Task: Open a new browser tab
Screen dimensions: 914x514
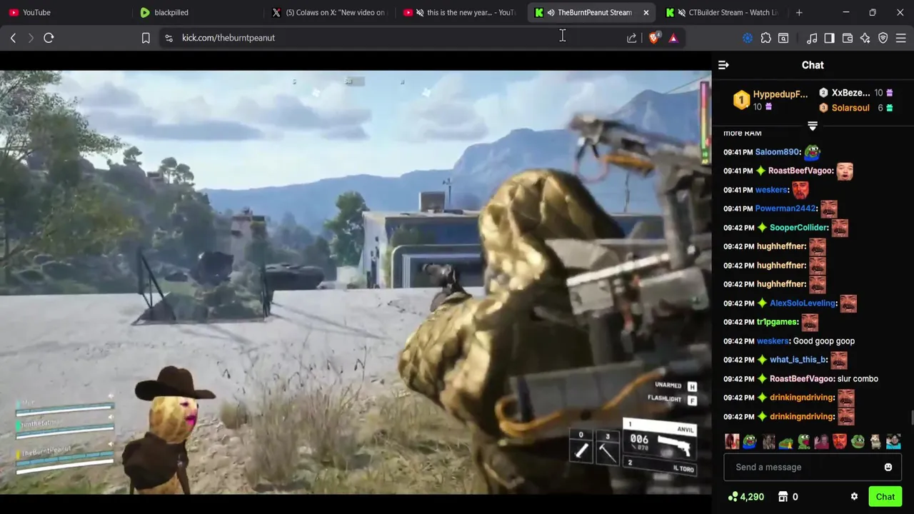Action: (799, 12)
